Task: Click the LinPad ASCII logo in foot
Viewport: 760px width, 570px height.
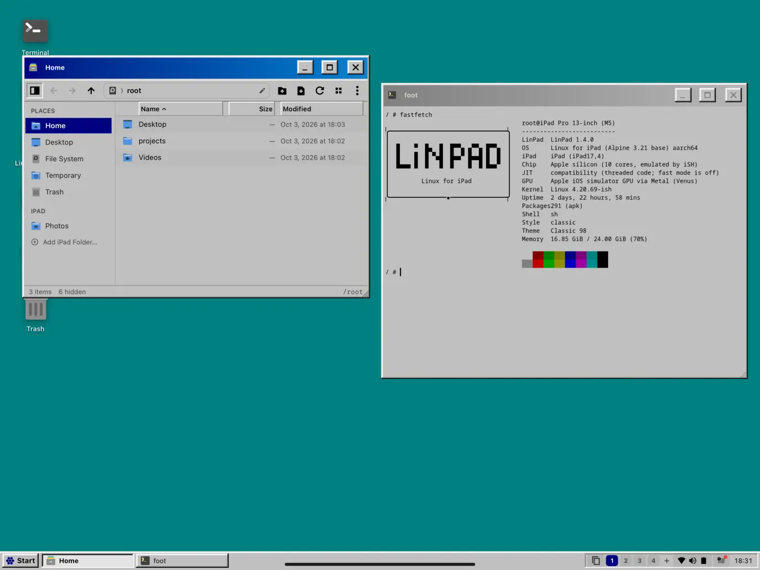Action: (448, 163)
